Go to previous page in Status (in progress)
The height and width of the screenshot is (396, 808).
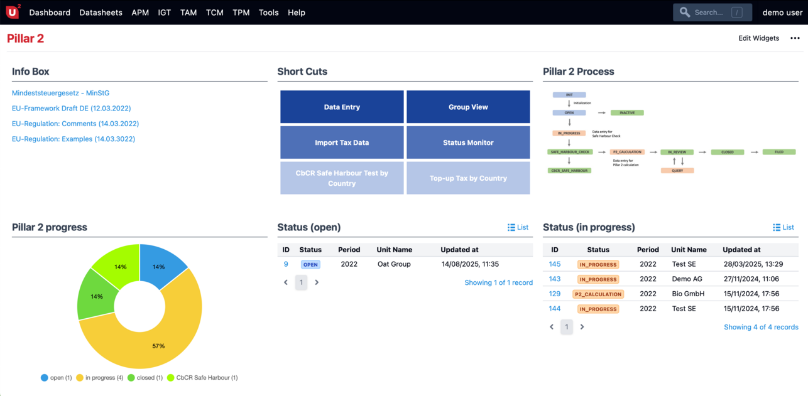coord(552,327)
